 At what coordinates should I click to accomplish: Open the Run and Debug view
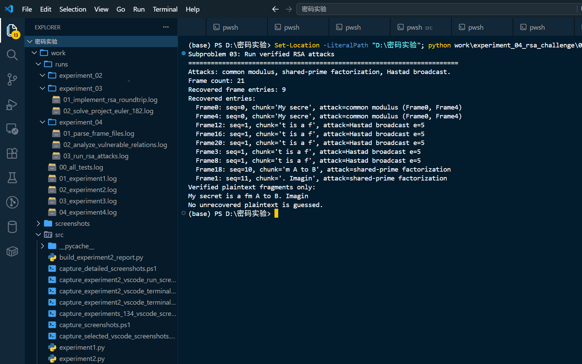coord(12,104)
